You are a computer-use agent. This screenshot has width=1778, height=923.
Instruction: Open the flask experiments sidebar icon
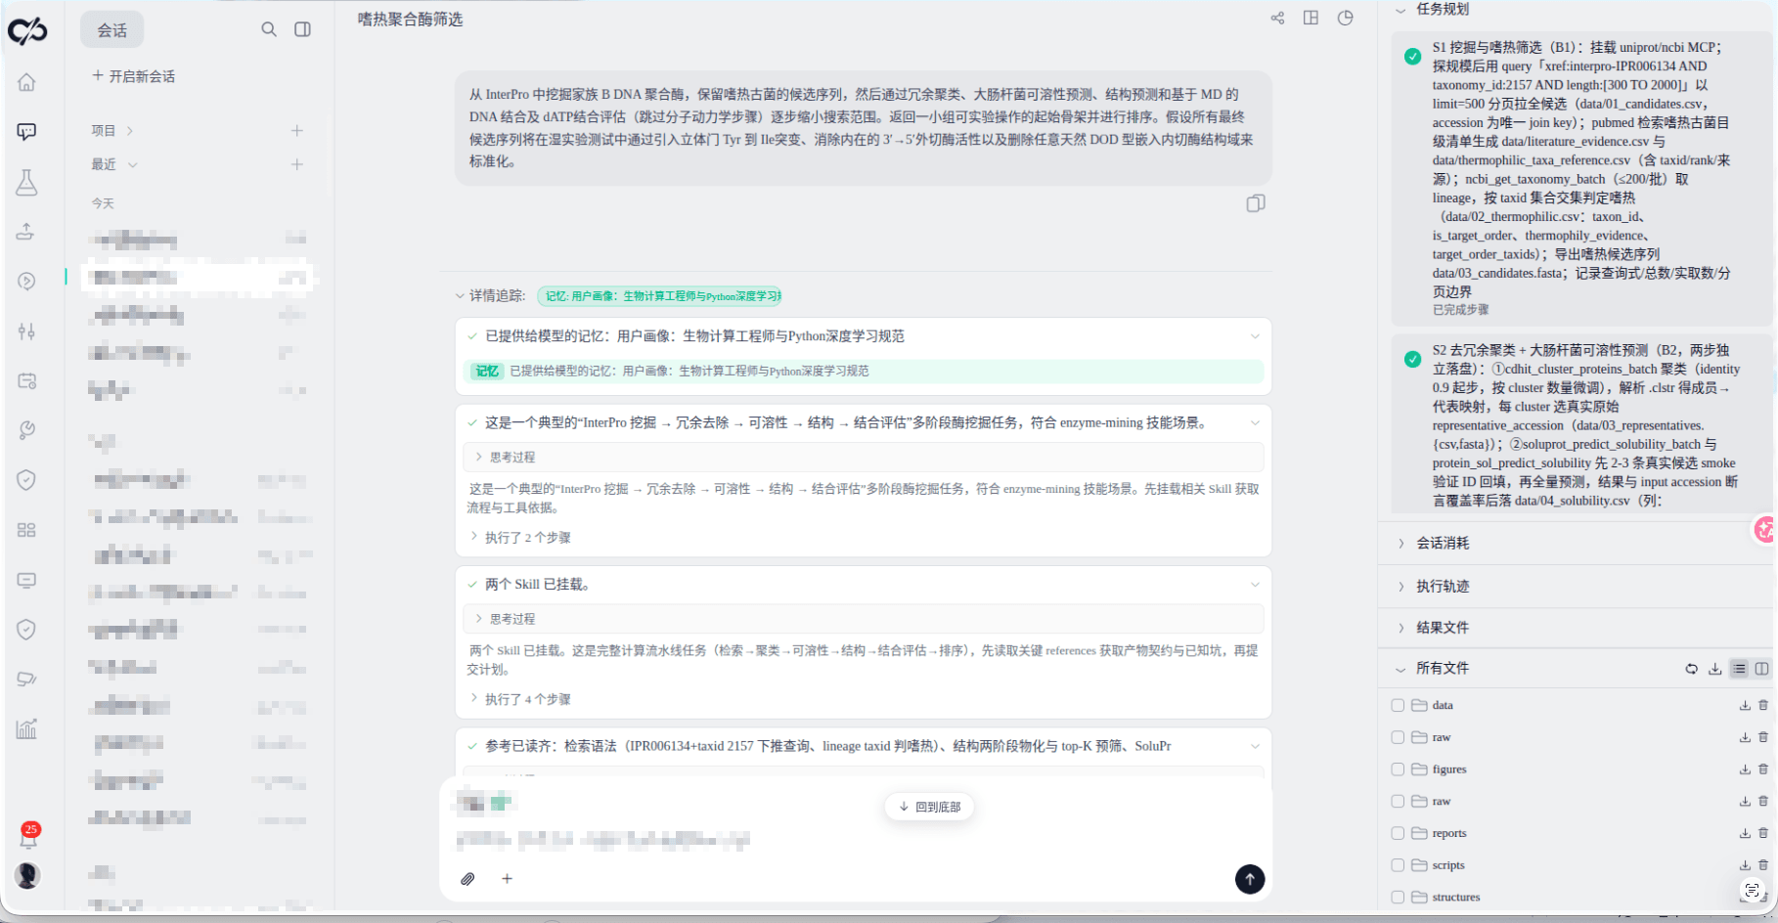[x=26, y=182]
